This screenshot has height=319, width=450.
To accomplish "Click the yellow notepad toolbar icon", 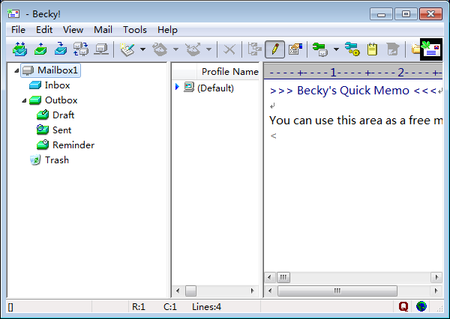I will tap(372, 49).
